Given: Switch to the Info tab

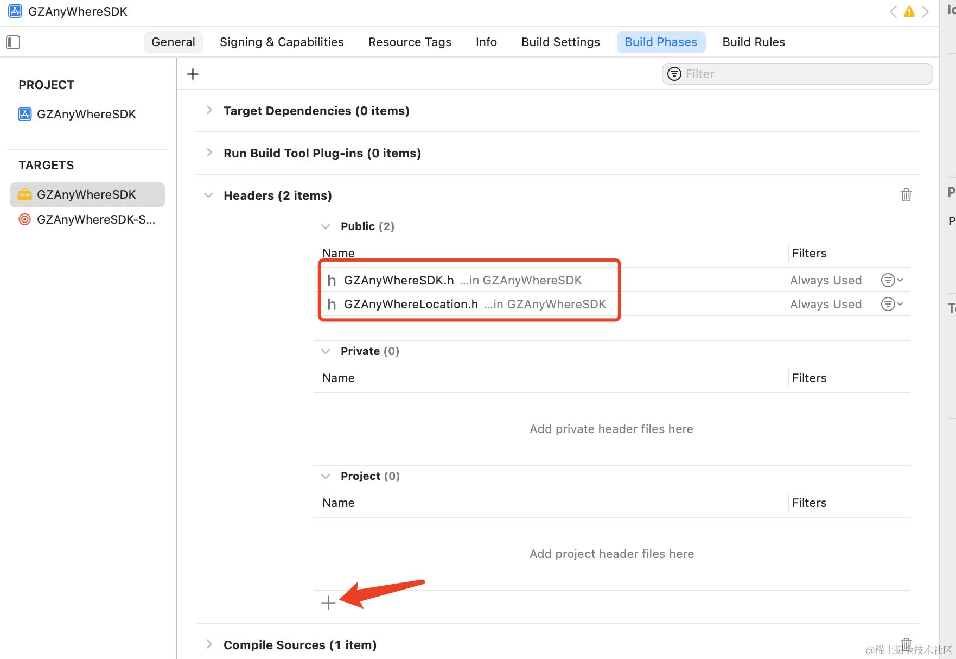Looking at the screenshot, I should (486, 42).
